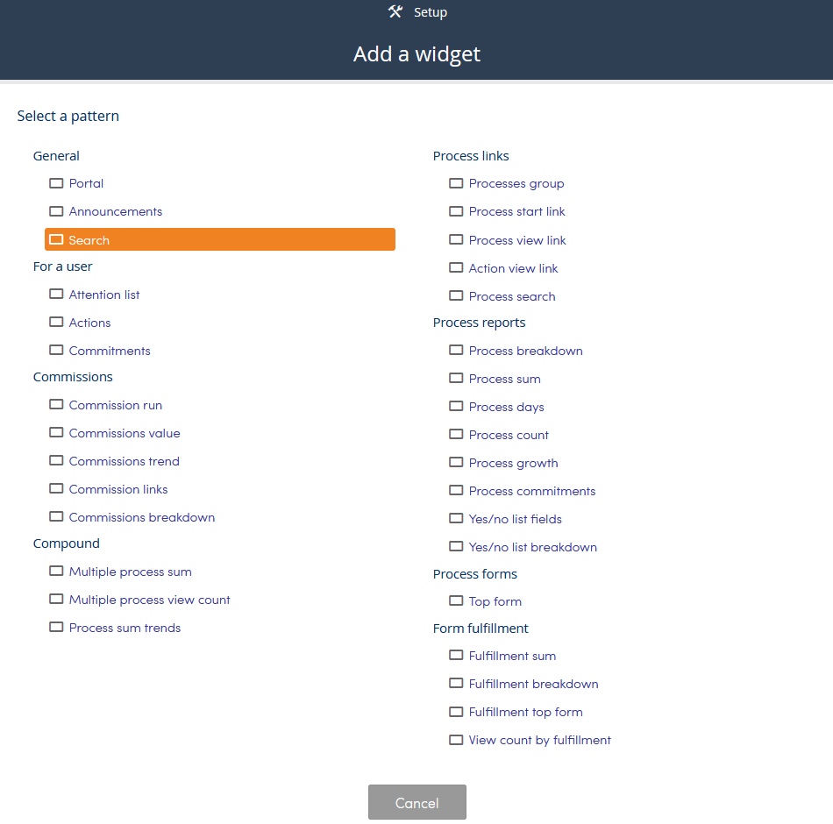Click the icon next to Announcements
This screenshot has width=833, height=824.
(x=56, y=211)
